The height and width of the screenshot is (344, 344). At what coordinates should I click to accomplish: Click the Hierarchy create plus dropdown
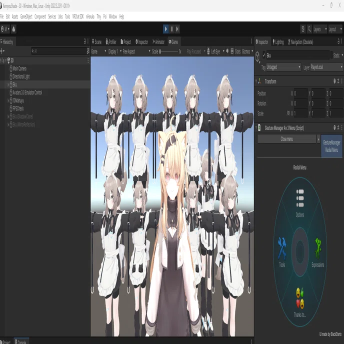[2, 51]
